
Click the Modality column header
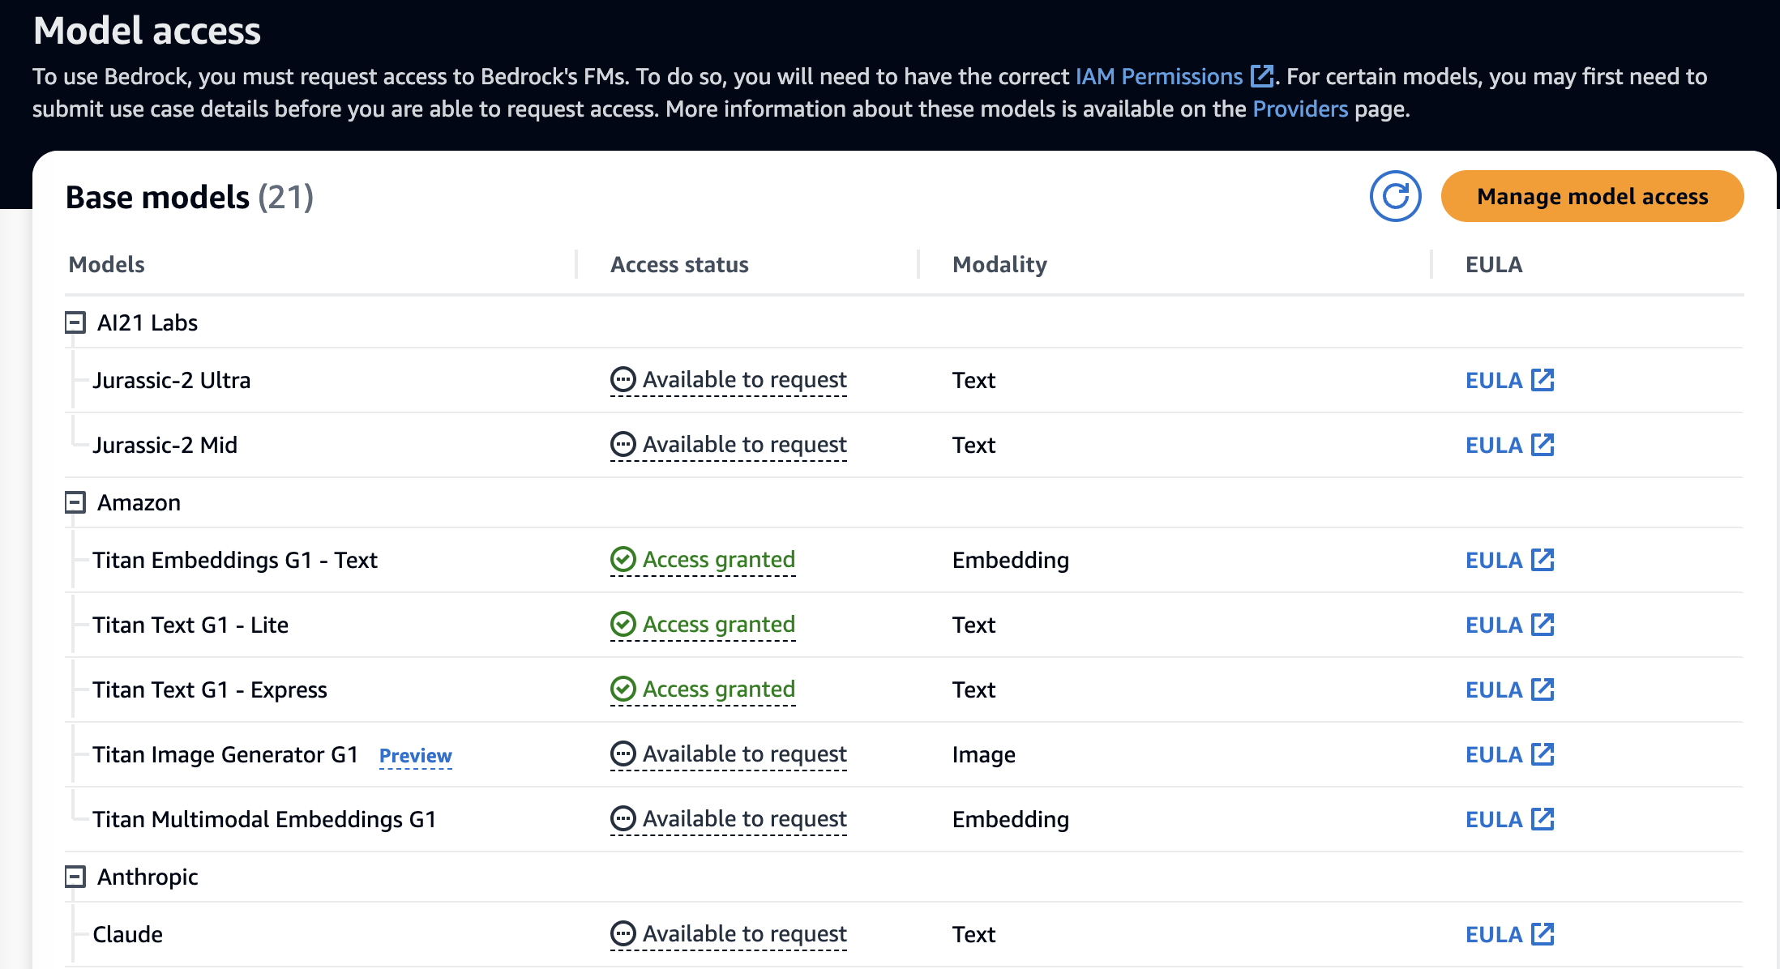(999, 264)
